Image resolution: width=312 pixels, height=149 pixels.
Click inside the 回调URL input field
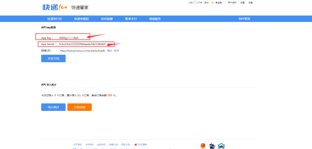tap(82, 51)
